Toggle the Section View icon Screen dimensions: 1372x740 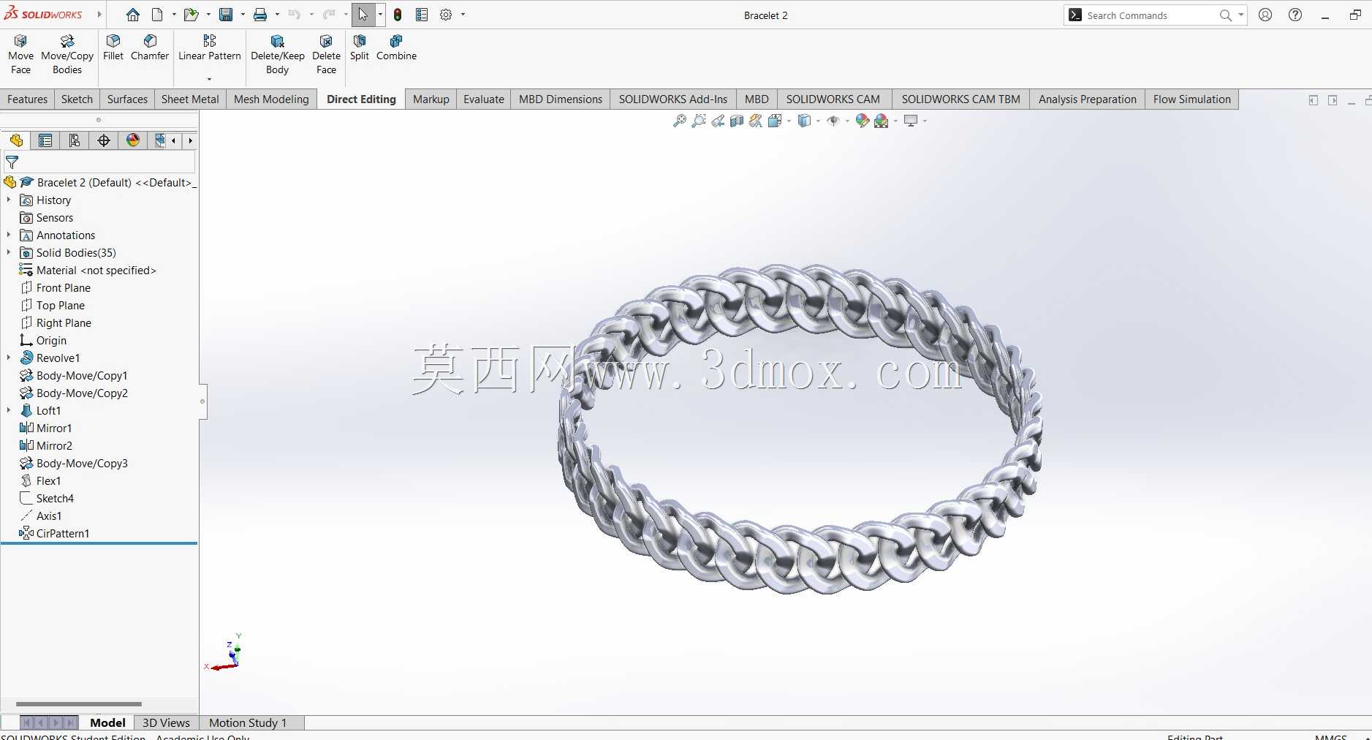coord(737,121)
